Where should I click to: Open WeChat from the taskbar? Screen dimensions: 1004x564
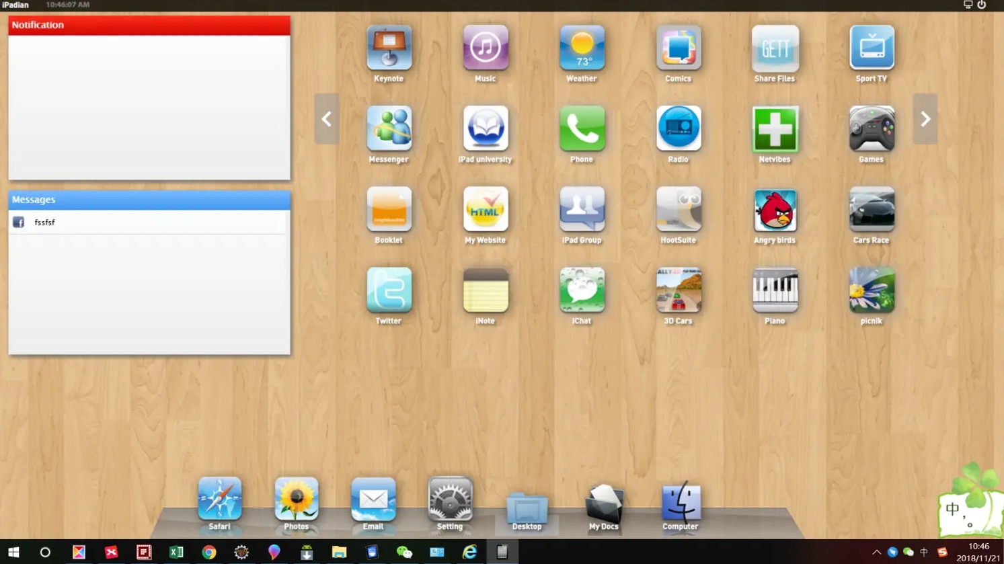[404, 552]
